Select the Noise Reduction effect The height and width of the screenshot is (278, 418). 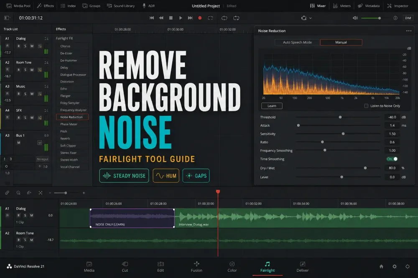[x=72, y=117]
